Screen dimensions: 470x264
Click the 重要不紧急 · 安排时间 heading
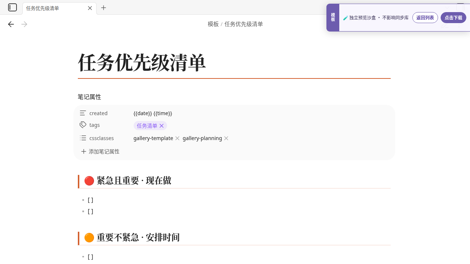(x=132, y=238)
